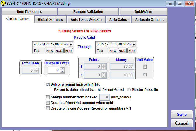Click the Money field in row 2

click(x=122, y=75)
